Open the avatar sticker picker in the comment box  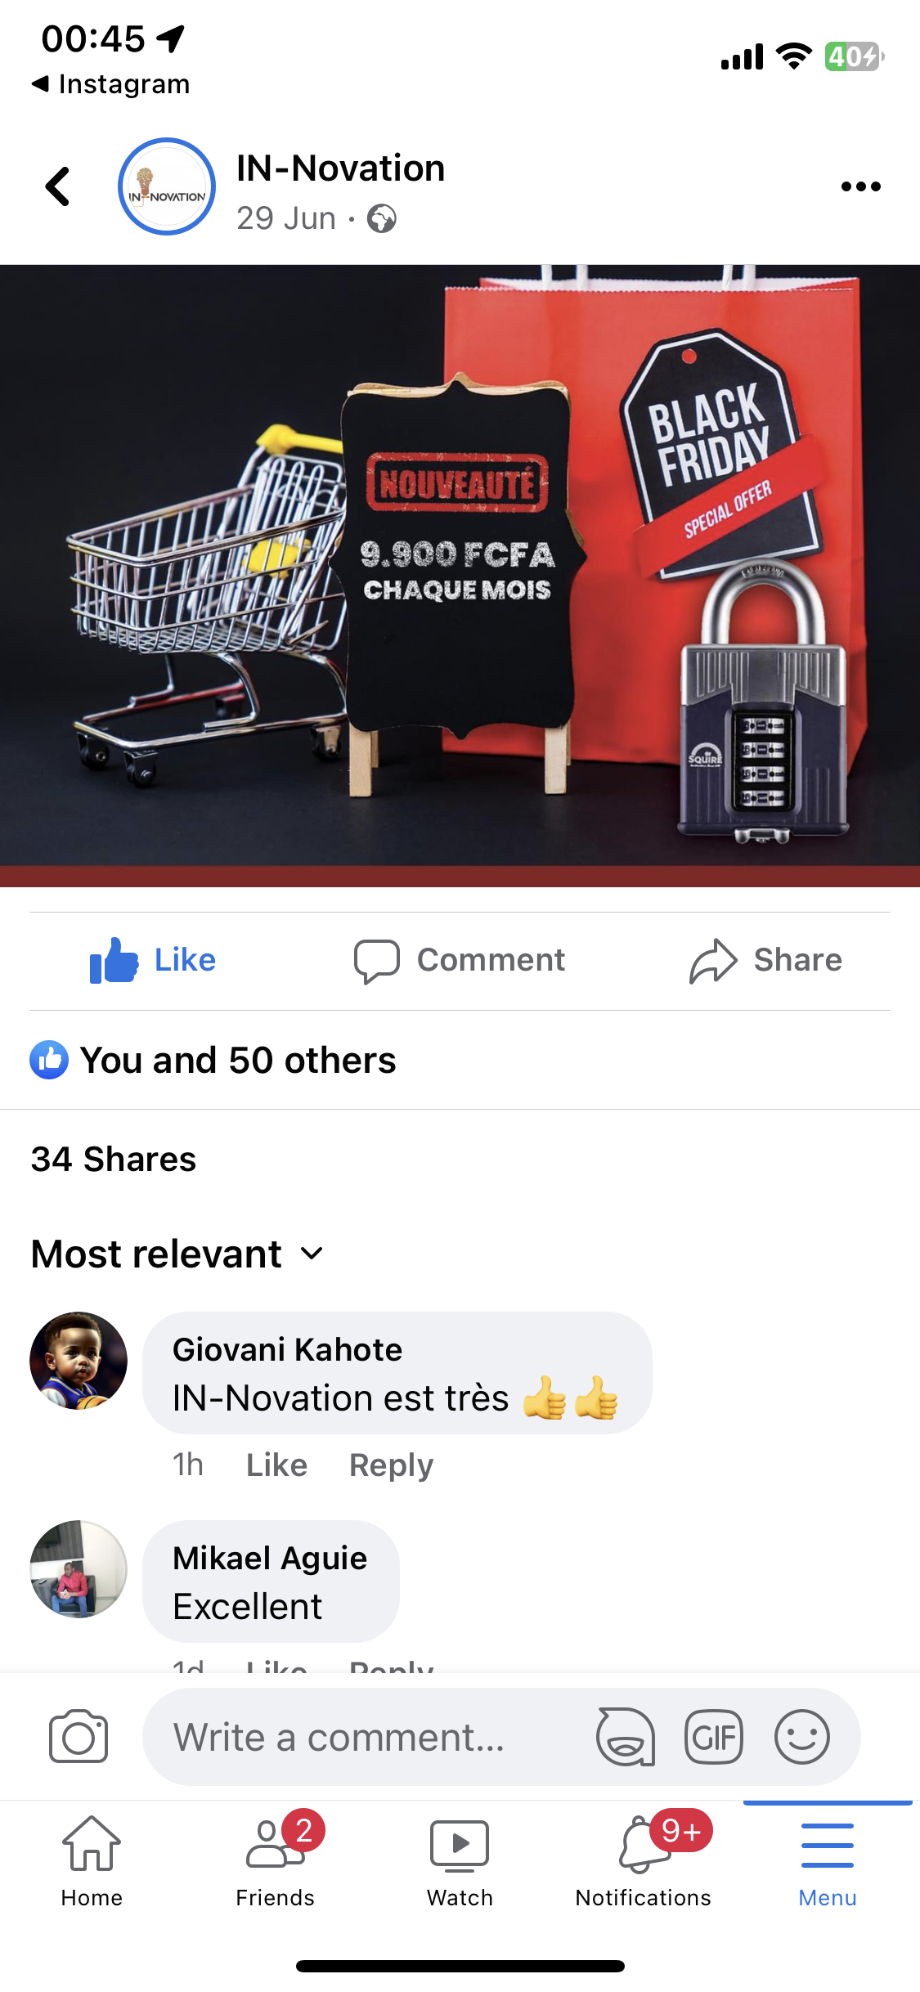[626, 1736]
